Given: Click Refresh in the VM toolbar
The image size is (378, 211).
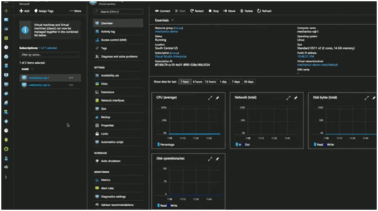Looking at the screenshot, I should click(264, 11).
